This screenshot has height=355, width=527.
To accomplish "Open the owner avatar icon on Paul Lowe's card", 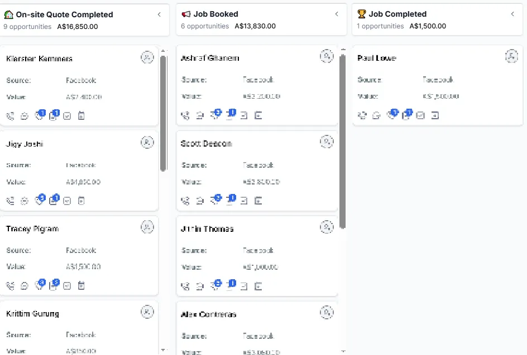I will pyautogui.click(x=511, y=56).
